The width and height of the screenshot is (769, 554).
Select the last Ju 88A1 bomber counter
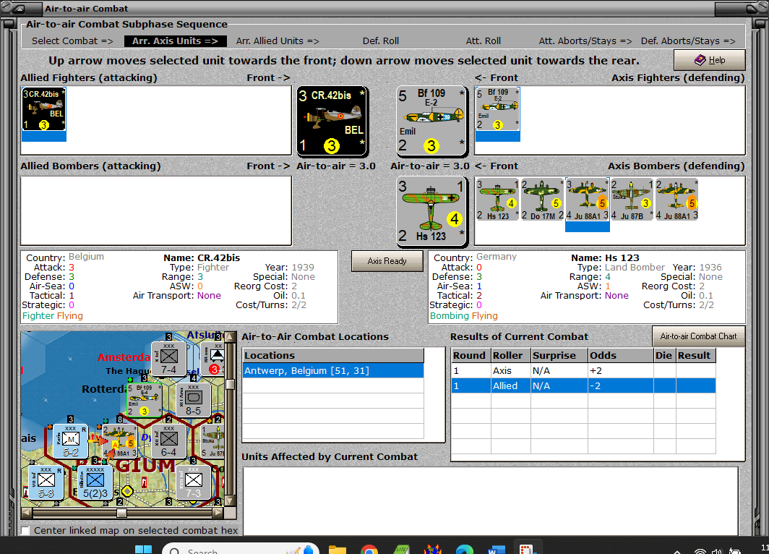676,199
